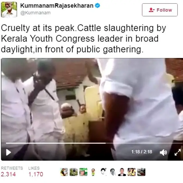
Task: Click the Follow button
Action: point(160,10)
